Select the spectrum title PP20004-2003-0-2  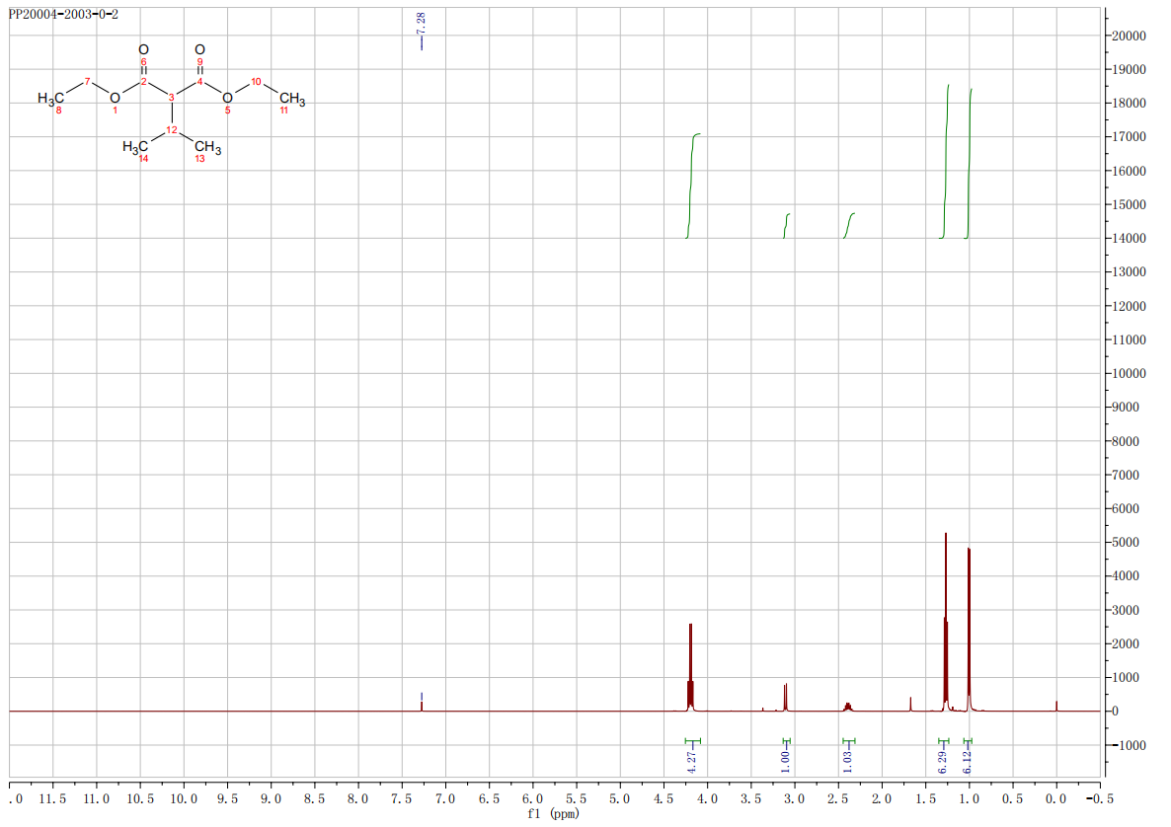click(x=63, y=16)
